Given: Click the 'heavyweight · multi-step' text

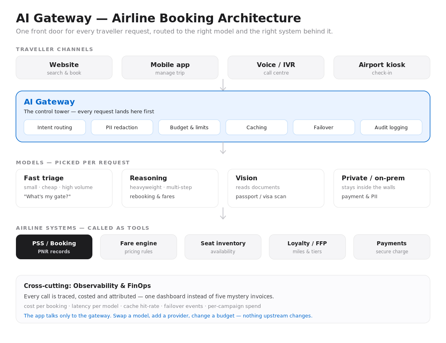Looking at the screenshot, I should tap(161, 187).
